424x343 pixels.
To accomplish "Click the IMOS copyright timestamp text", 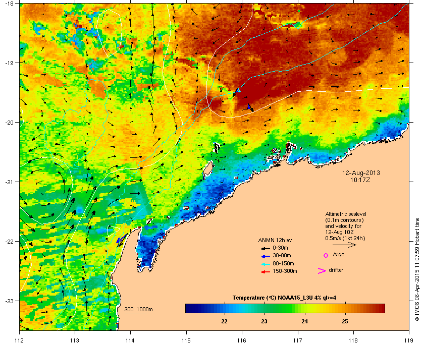I will (417, 268).
